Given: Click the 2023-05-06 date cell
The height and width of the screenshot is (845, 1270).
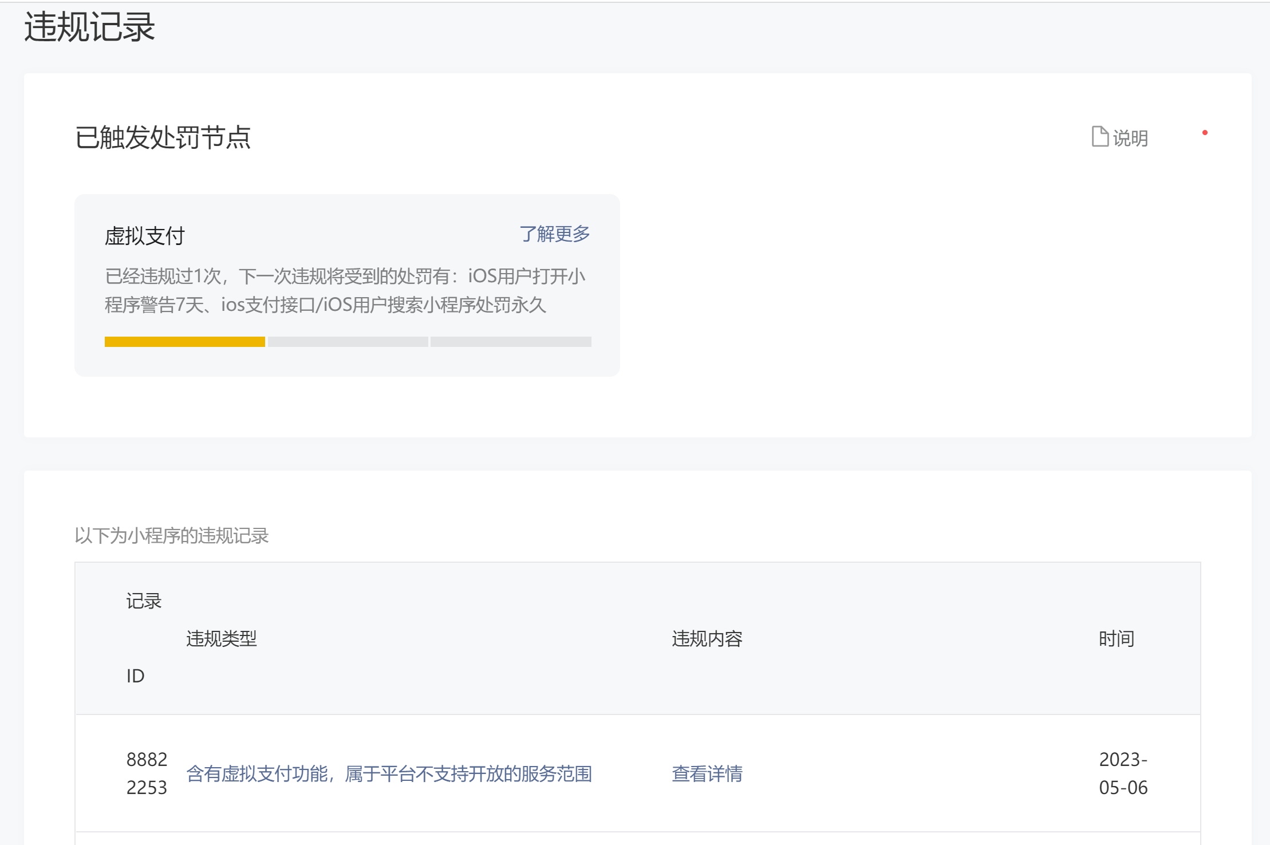Looking at the screenshot, I should 1123,773.
